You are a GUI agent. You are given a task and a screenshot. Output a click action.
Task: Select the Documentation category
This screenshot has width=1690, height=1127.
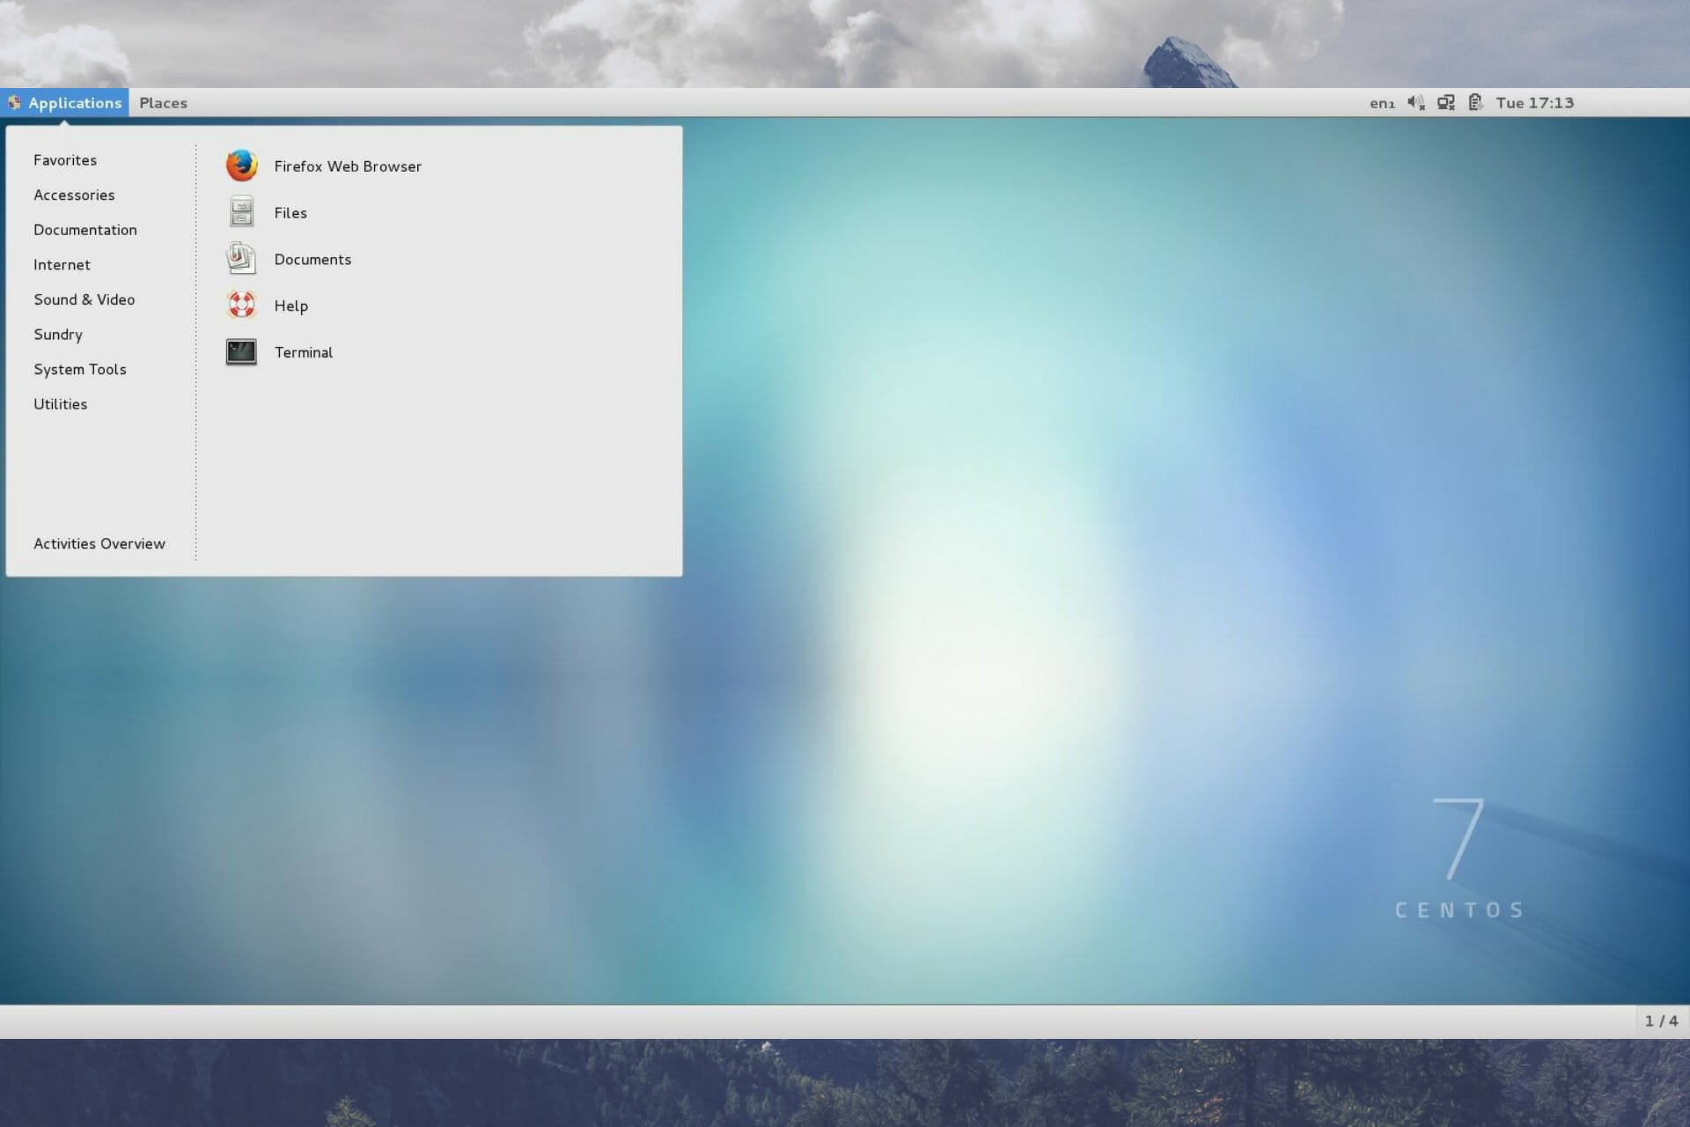pos(85,230)
